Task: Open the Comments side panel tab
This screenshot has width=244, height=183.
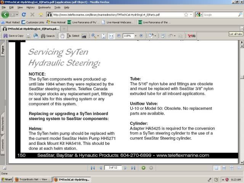Action: point(3,145)
